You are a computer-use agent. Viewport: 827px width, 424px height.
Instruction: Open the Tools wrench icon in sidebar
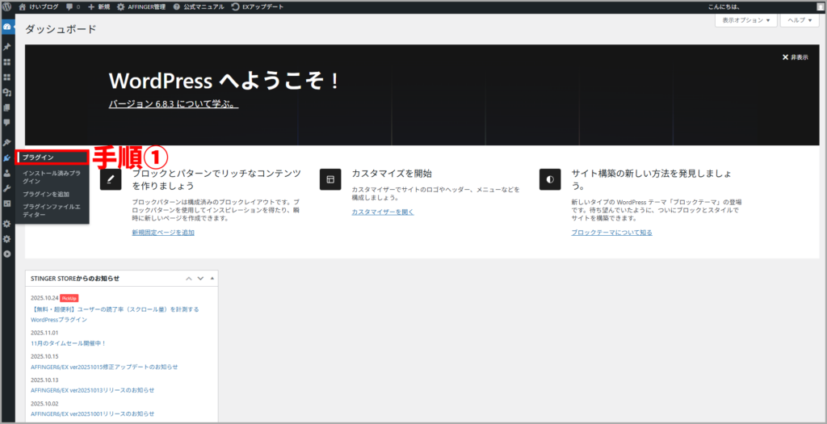(x=7, y=188)
